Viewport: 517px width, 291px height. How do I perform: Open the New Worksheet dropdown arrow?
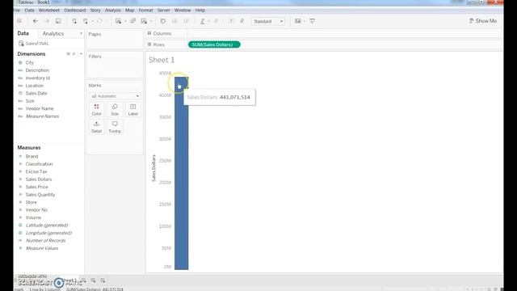(x=125, y=22)
